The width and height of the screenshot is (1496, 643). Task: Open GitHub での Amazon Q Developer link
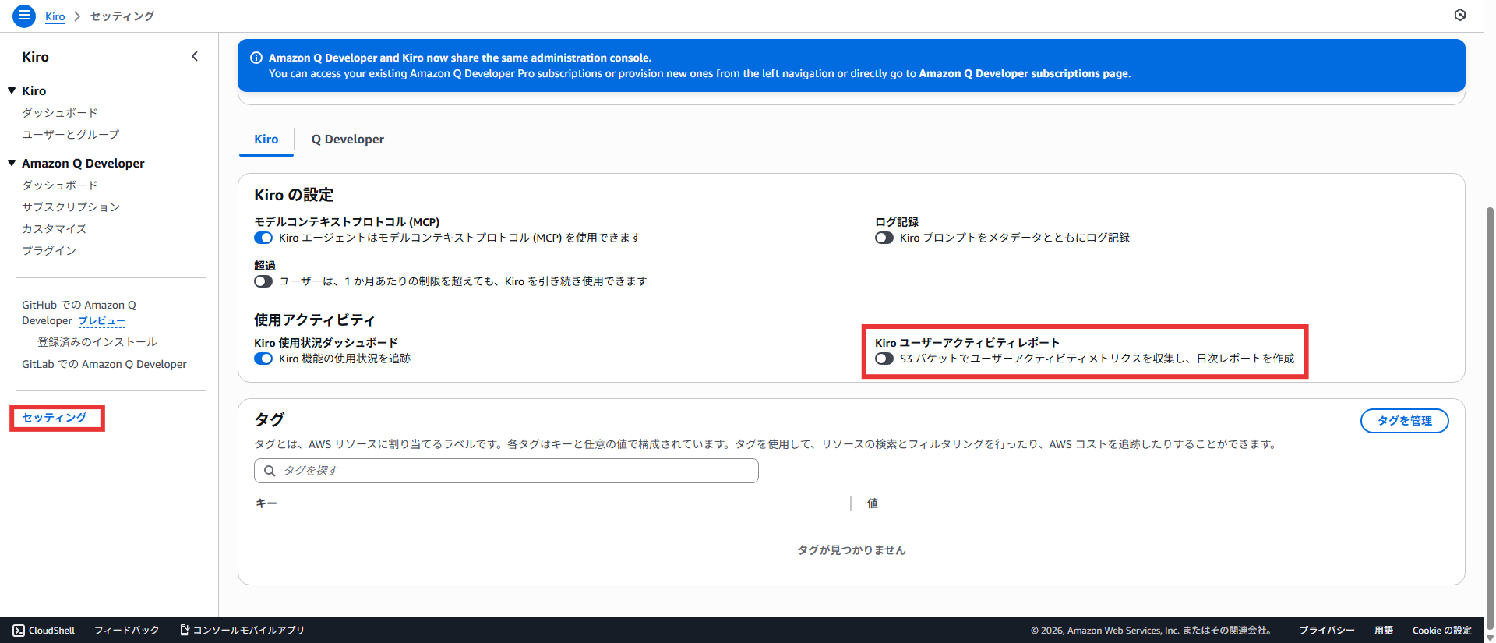pos(79,313)
